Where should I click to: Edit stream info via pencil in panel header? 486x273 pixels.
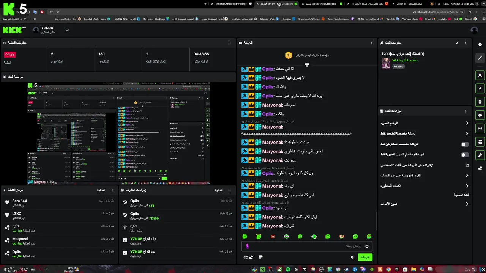point(457,43)
